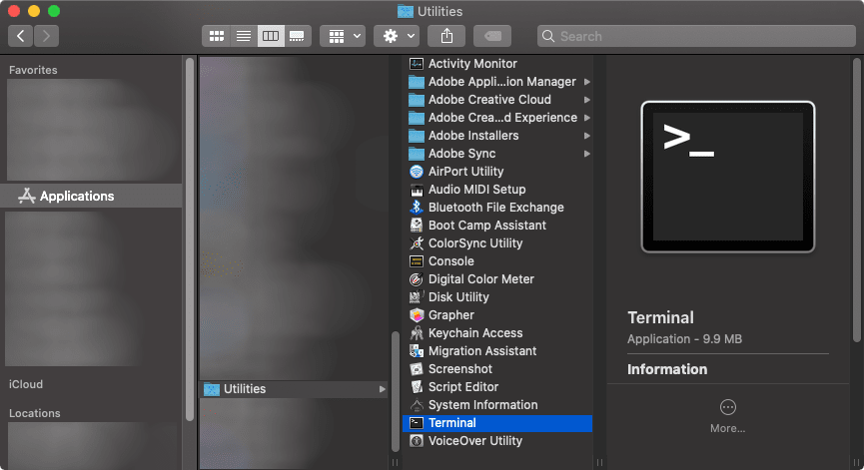This screenshot has height=470, width=864.
Task: Select Bluetooth File Exchange icon
Action: coord(417,208)
